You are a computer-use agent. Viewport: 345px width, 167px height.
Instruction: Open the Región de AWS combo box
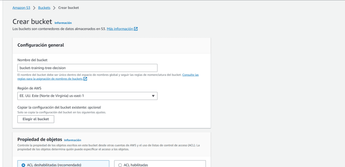87,96
